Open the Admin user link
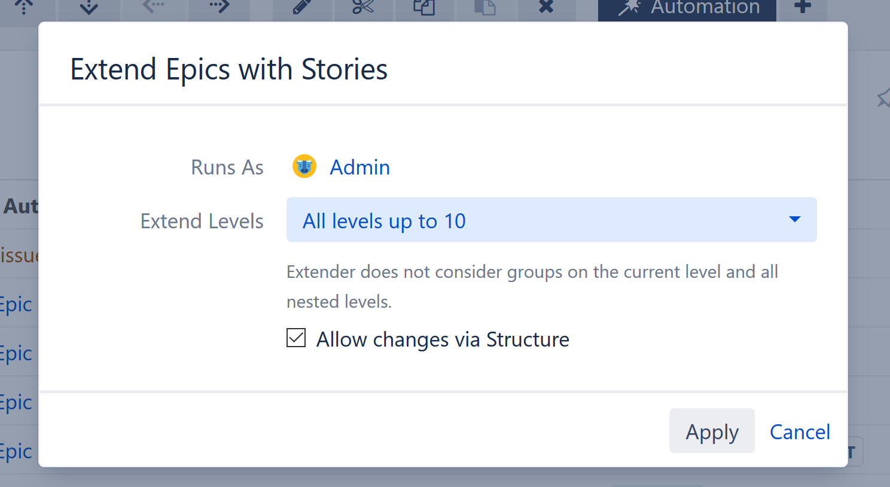 (359, 167)
